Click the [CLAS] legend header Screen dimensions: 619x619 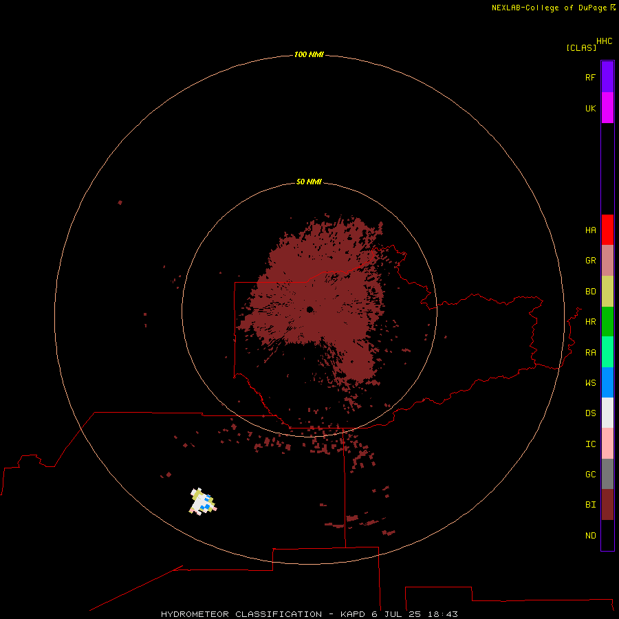[x=581, y=47]
